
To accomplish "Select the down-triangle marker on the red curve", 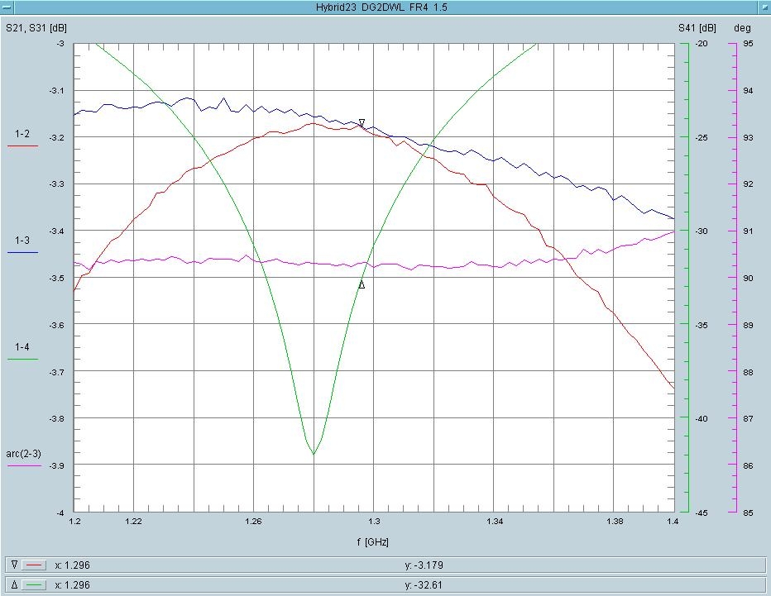I will [362, 122].
